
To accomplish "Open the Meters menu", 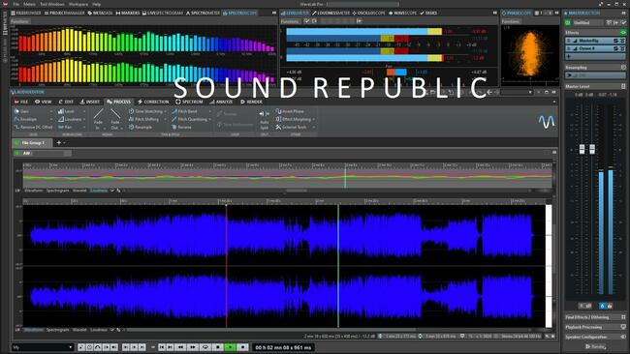I will tap(29, 4).
